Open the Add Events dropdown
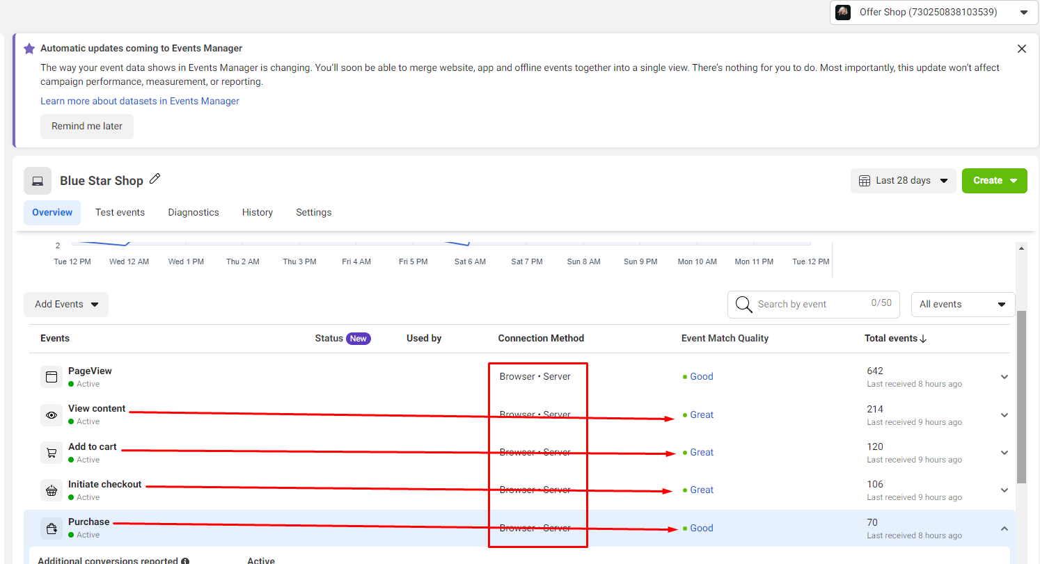This screenshot has height=564, width=1040. pos(66,305)
